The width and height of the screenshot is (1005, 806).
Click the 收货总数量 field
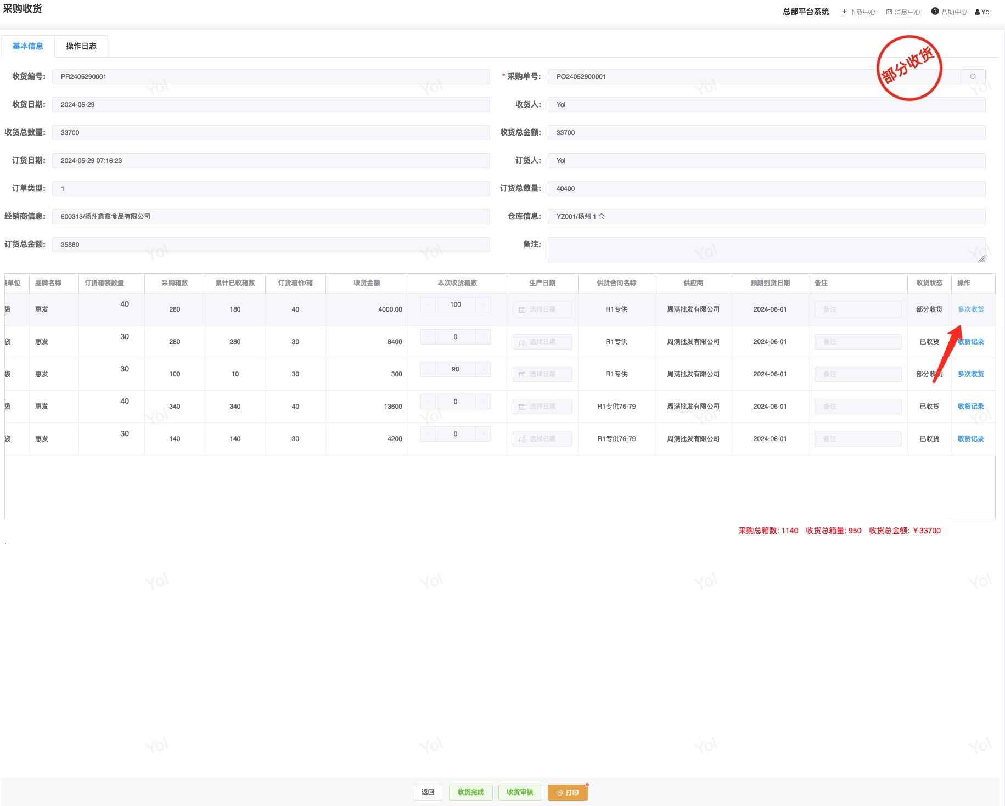point(271,133)
